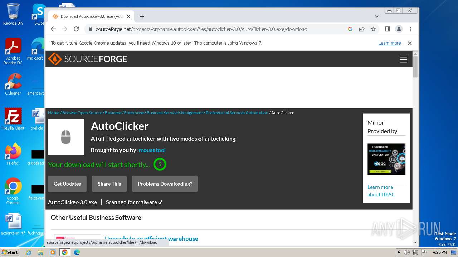Open Microsoft Edge desktop shortcut
Image resolution: width=458 pixels, height=257 pixels.
pos(36,49)
